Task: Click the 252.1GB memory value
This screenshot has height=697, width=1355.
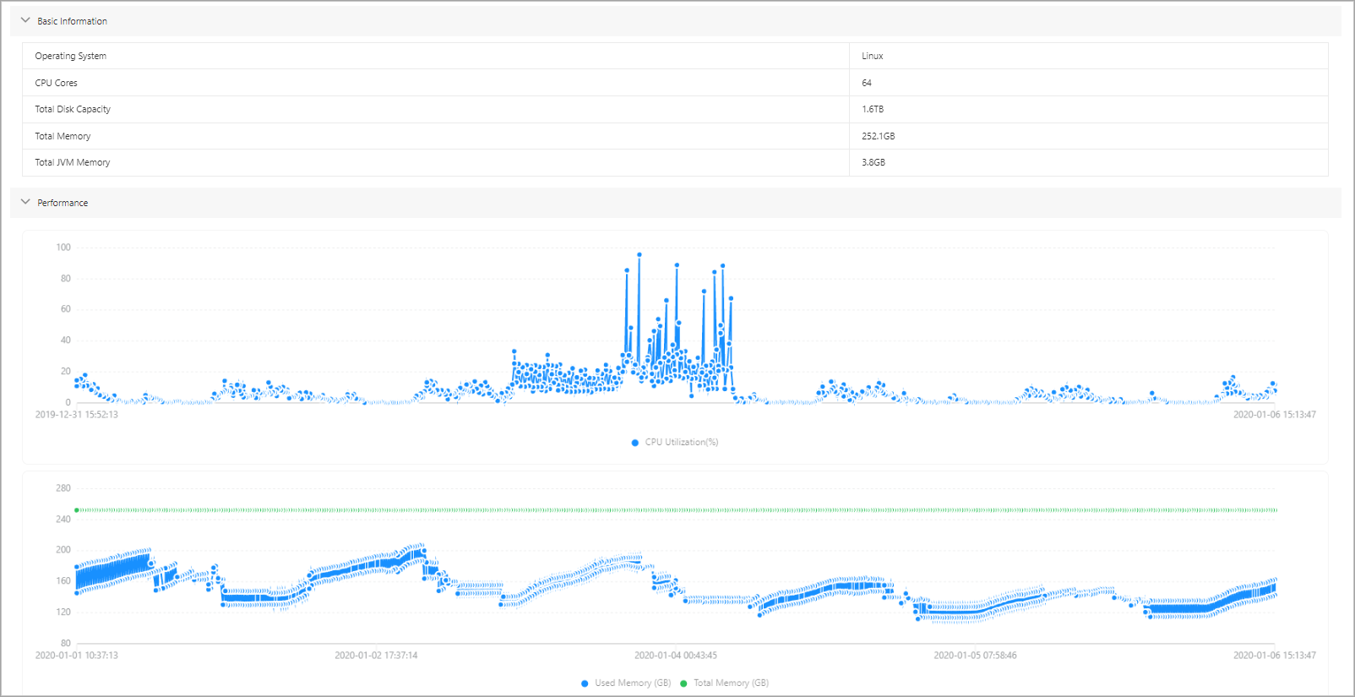Action: click(878, 136)
